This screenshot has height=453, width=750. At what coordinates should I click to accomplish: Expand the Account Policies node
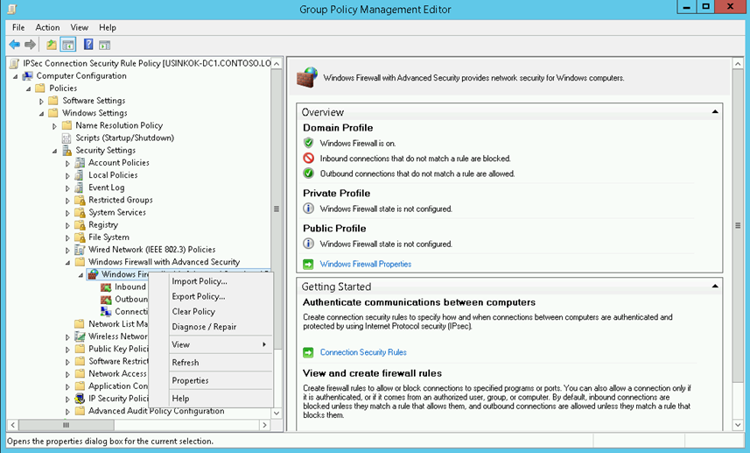[67, 163]
